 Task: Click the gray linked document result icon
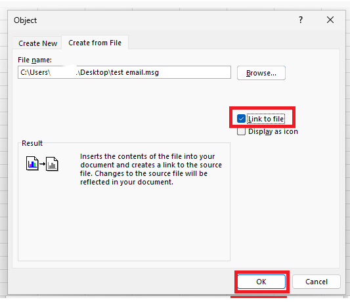52,164
